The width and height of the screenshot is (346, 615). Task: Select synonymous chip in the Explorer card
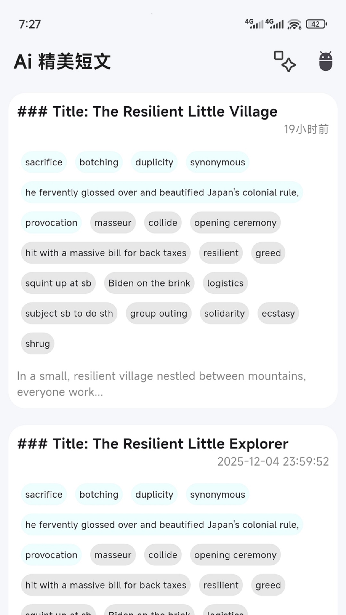tap(217, 495)
